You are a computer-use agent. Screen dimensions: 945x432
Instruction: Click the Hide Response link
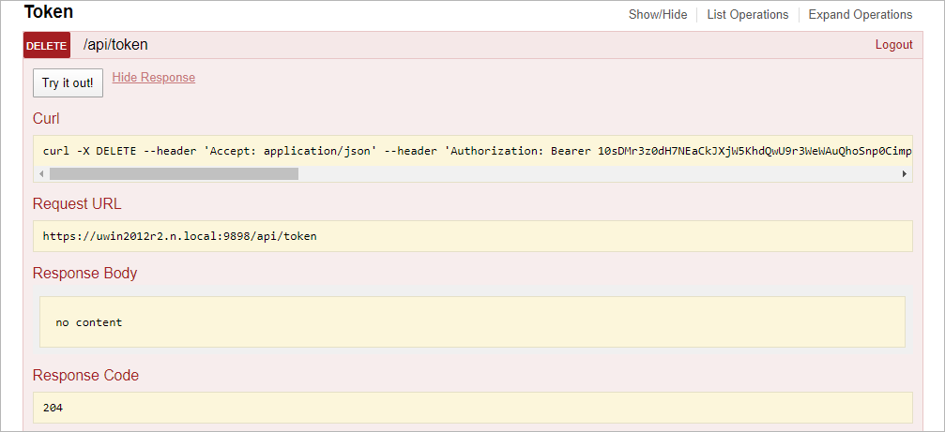[x=154, y=78]
